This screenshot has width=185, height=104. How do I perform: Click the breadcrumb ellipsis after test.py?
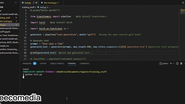point(49,7)
